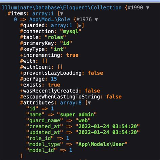Click the #primaryKey property name
Viewport: 160px width, 160px height.
[37, 43]
